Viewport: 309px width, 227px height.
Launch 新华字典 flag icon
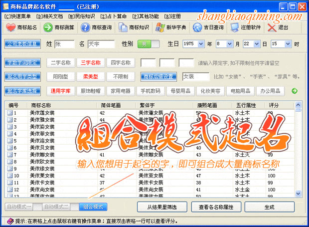[x=160, y=27]
